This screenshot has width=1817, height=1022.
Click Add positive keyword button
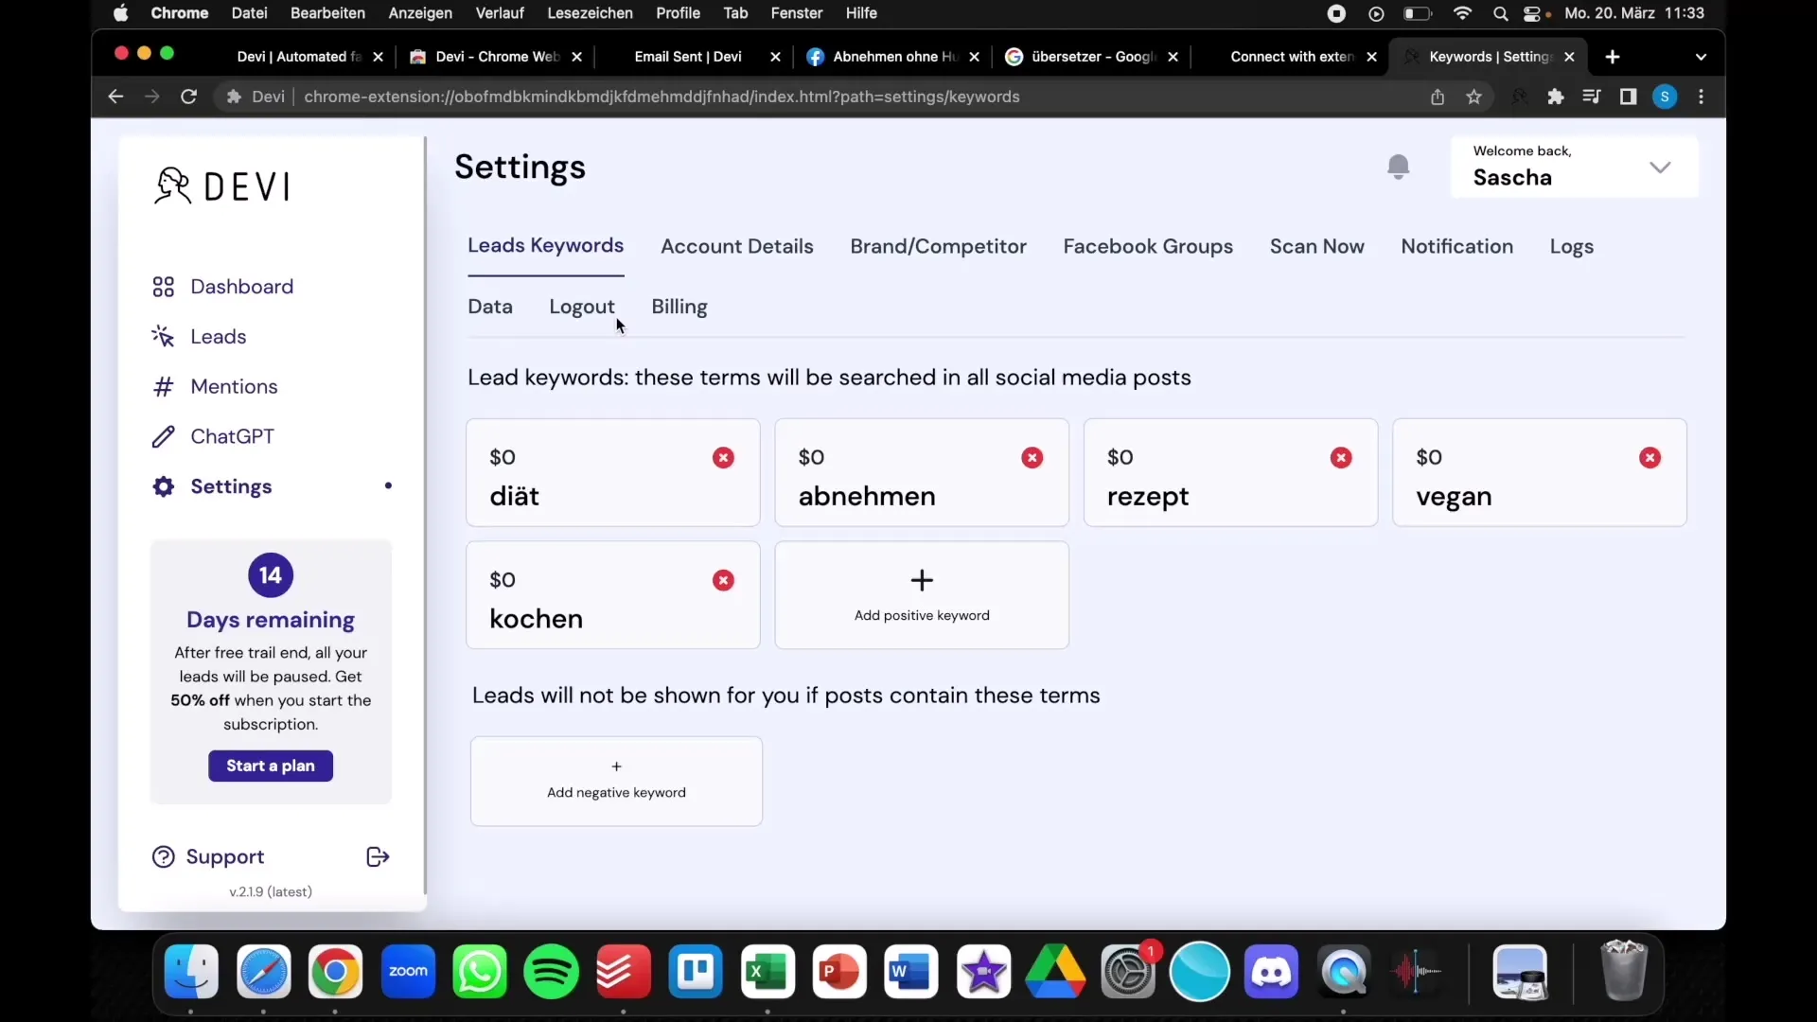point(921,592)
